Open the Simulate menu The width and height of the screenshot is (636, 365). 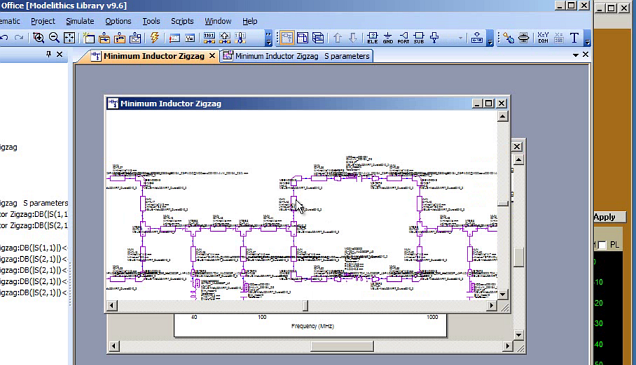click(80, 21)
